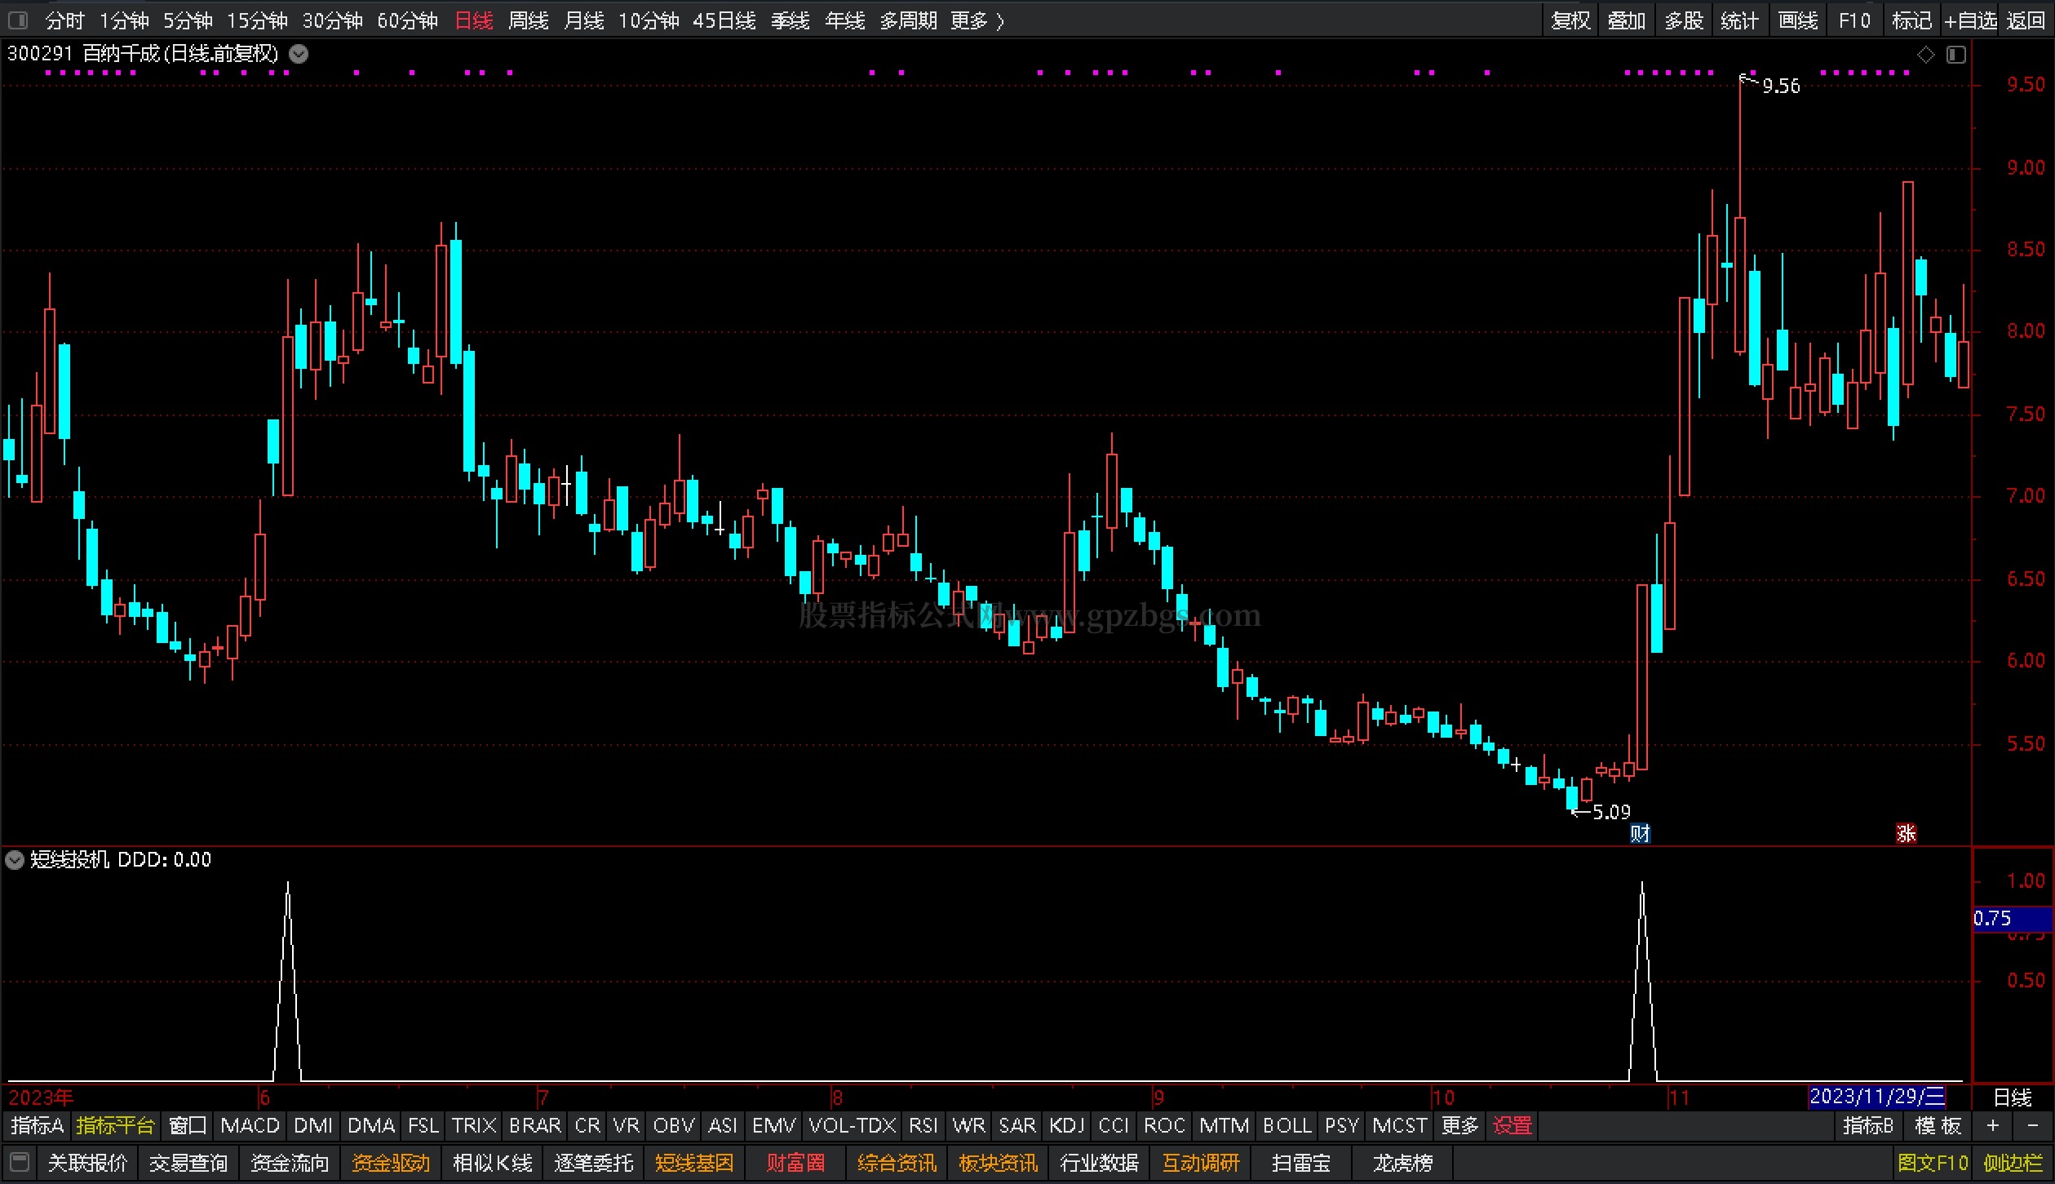Open the 短线投机 indicator dropdown arrow
Screen dimensions: 2055x1184
click(x=15, y=859)
